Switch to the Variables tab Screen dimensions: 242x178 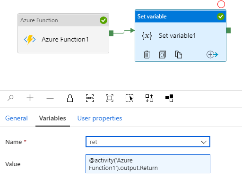(x=52, y=118)
